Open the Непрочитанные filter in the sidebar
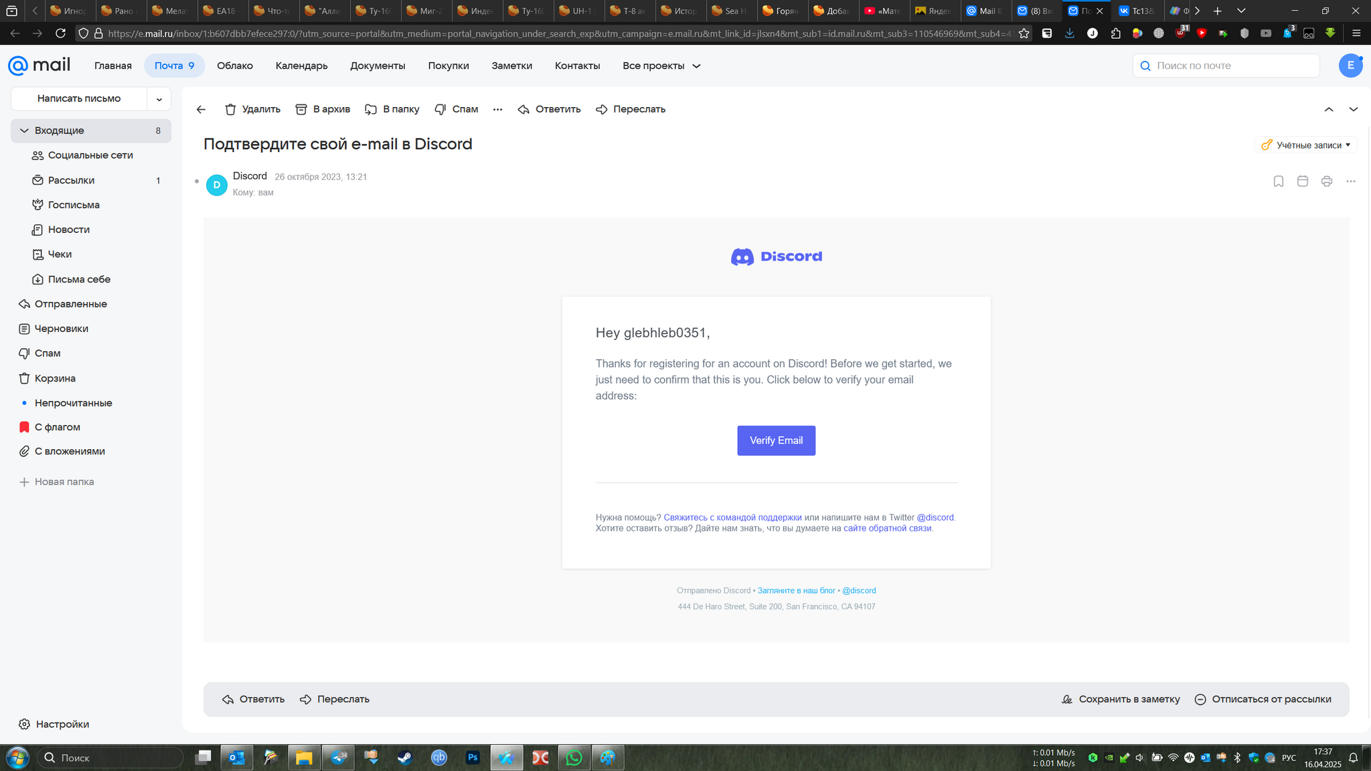Screen dimensions: 1371x771 coord(73,403)
